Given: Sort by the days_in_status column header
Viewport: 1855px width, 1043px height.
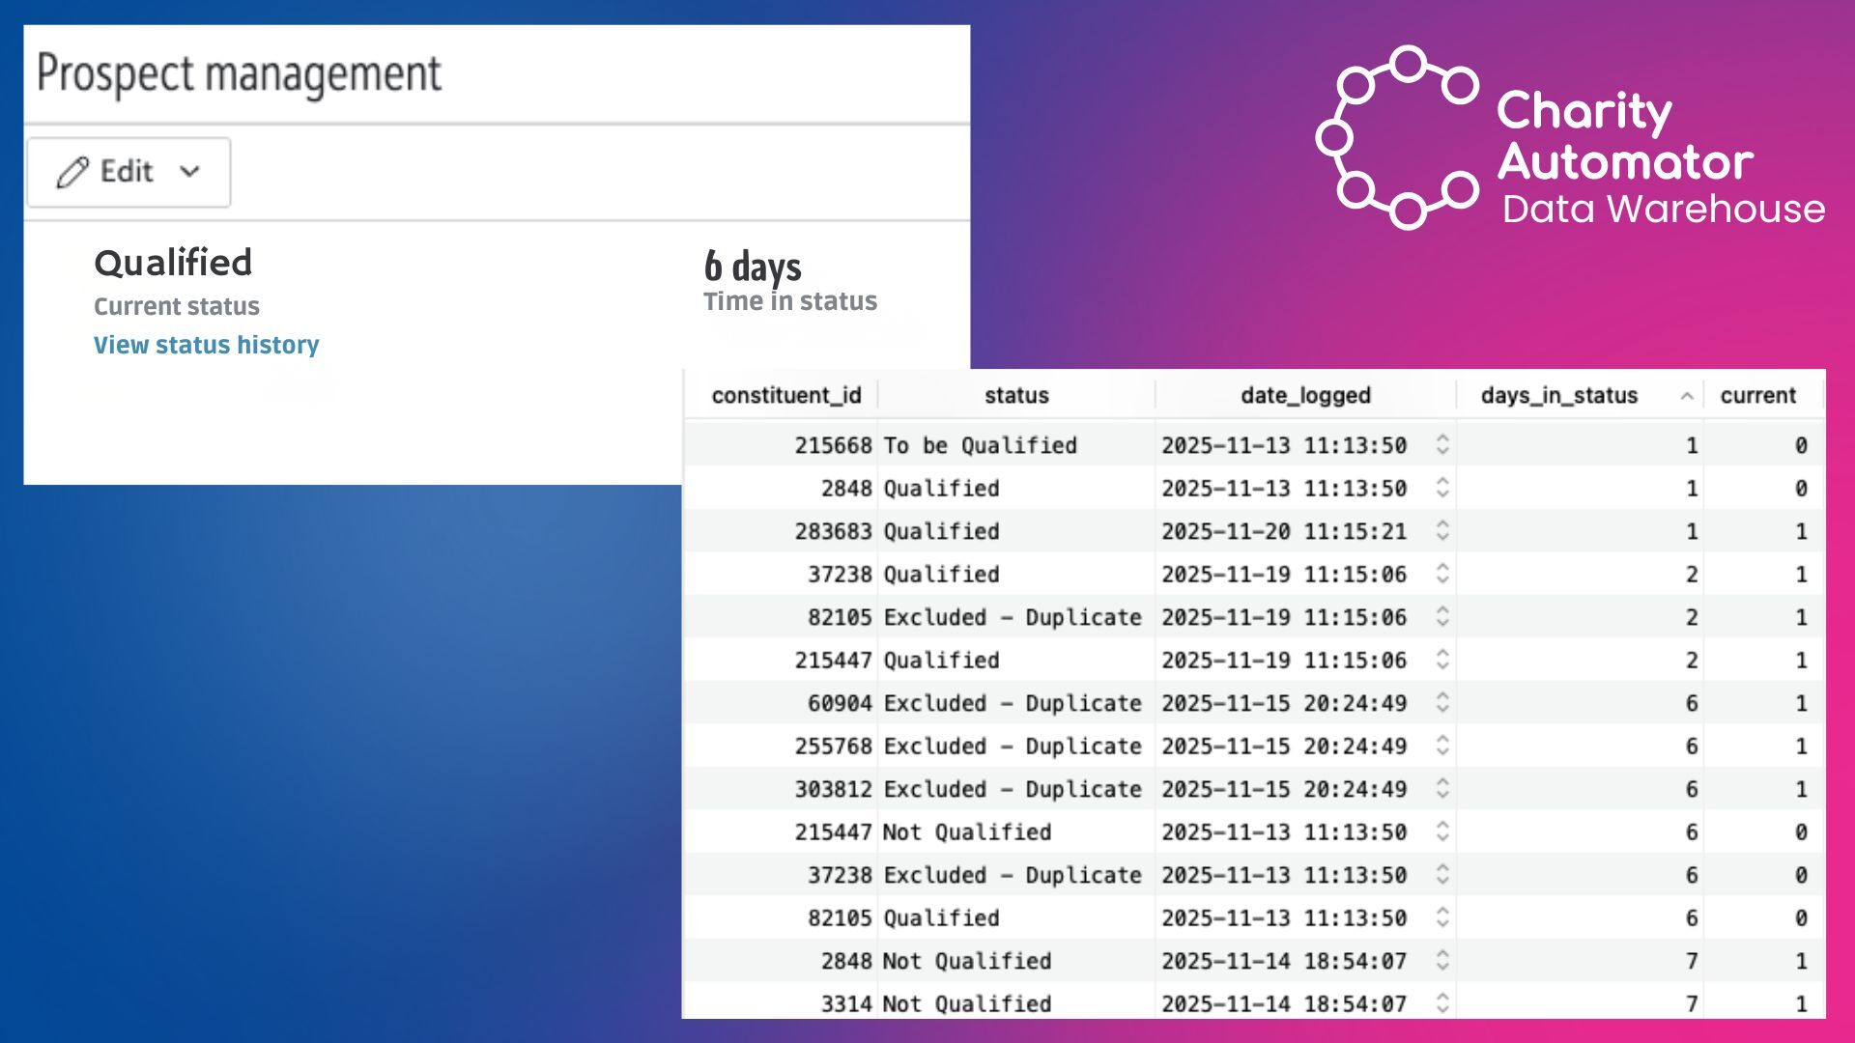Looking at the screenshot, I should tap(1558, 395).
